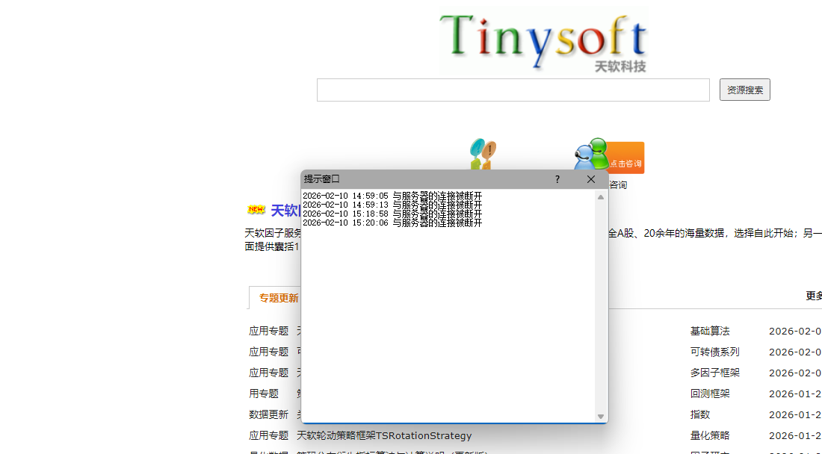This screenshot has height=454, width=822.
Task: Click the 可转债系列 category label
Action: (x=714, y=352)
